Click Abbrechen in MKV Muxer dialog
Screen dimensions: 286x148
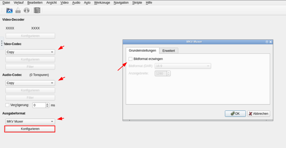click(259, 114)
